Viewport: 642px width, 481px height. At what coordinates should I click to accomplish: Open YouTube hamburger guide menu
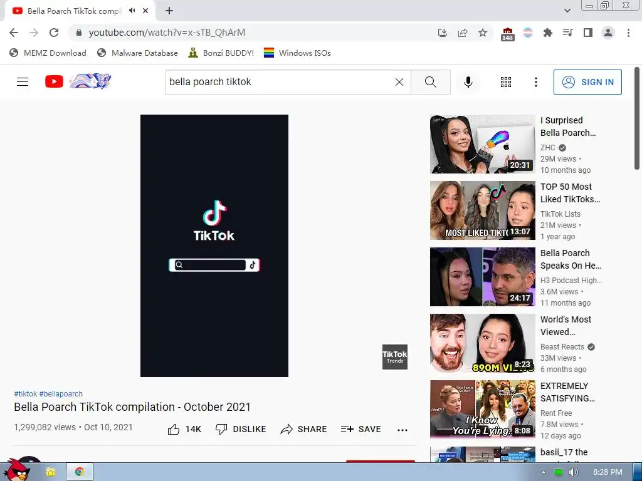(x=23, y=82)
